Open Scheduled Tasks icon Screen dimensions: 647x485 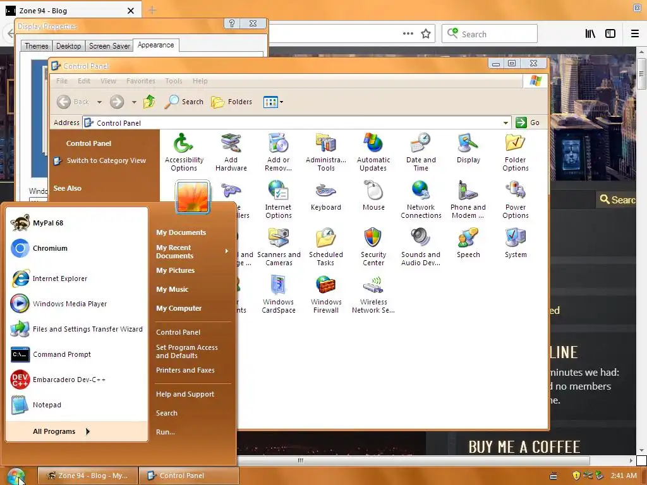[x=326, y=247]
